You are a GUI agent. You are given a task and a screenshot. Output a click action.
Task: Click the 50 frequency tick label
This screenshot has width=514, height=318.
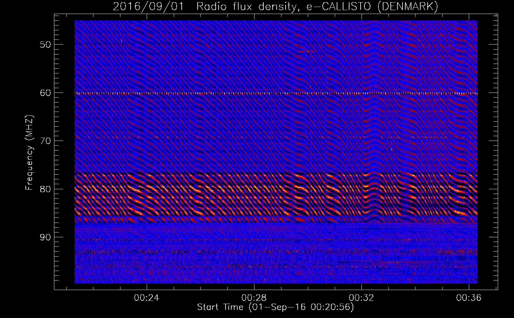tap(45, 45)
